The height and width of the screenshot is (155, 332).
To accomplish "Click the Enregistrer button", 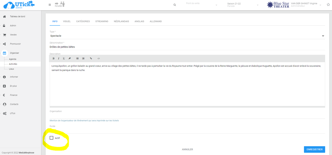I will [314, 149].
